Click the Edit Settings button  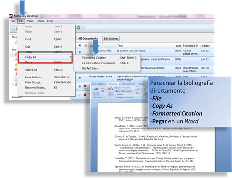[x=111, y=39]
